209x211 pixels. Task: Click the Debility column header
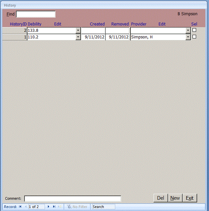pos(34,24)
